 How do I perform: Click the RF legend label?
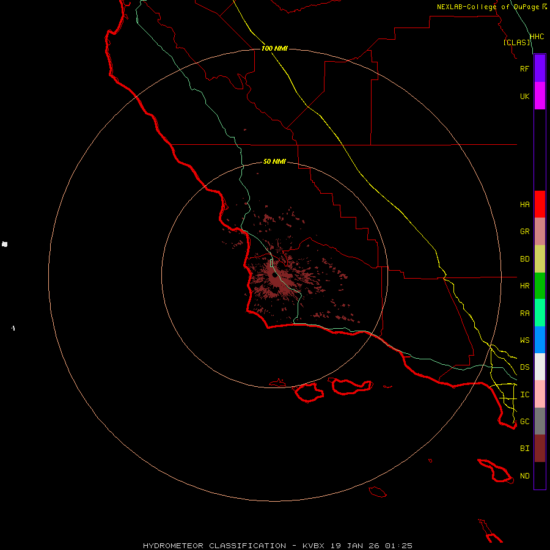(x=524, y=68)
